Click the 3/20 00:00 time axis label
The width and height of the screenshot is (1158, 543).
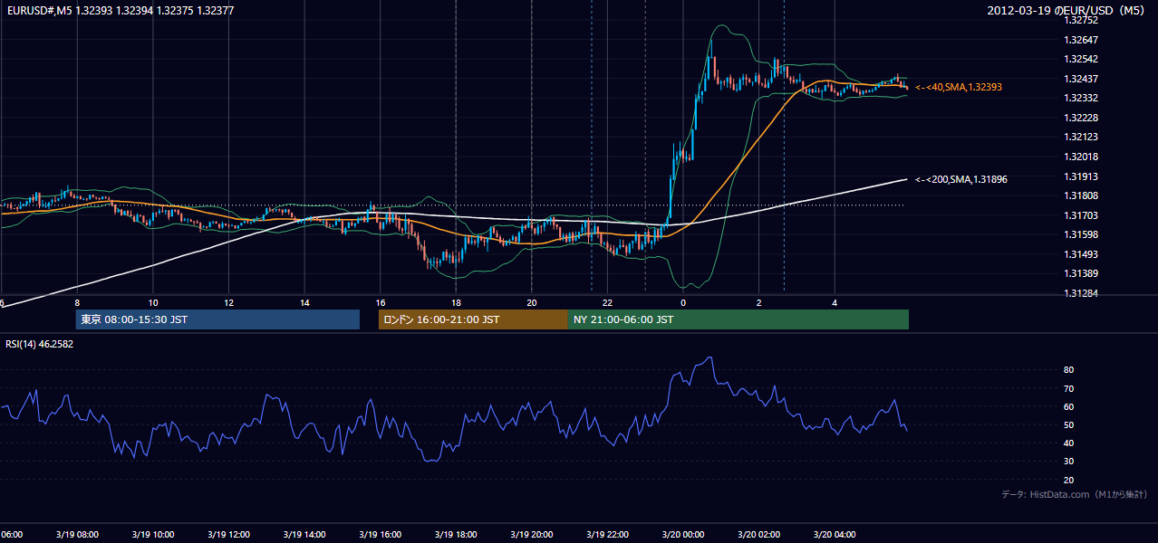tap(683, 534)
